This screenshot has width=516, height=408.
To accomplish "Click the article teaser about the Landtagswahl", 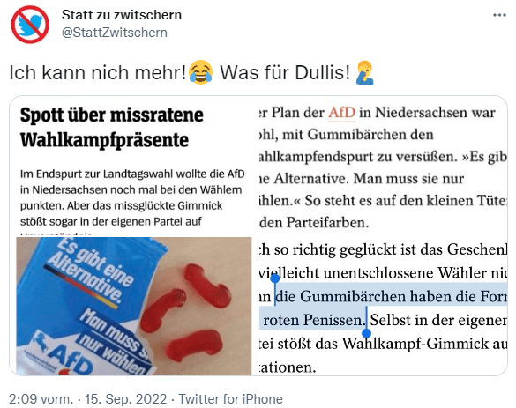I will pyautogui.click(x=132, y=201).
